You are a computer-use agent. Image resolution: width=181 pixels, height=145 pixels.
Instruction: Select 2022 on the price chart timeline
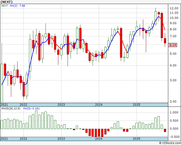coord(23,105)
